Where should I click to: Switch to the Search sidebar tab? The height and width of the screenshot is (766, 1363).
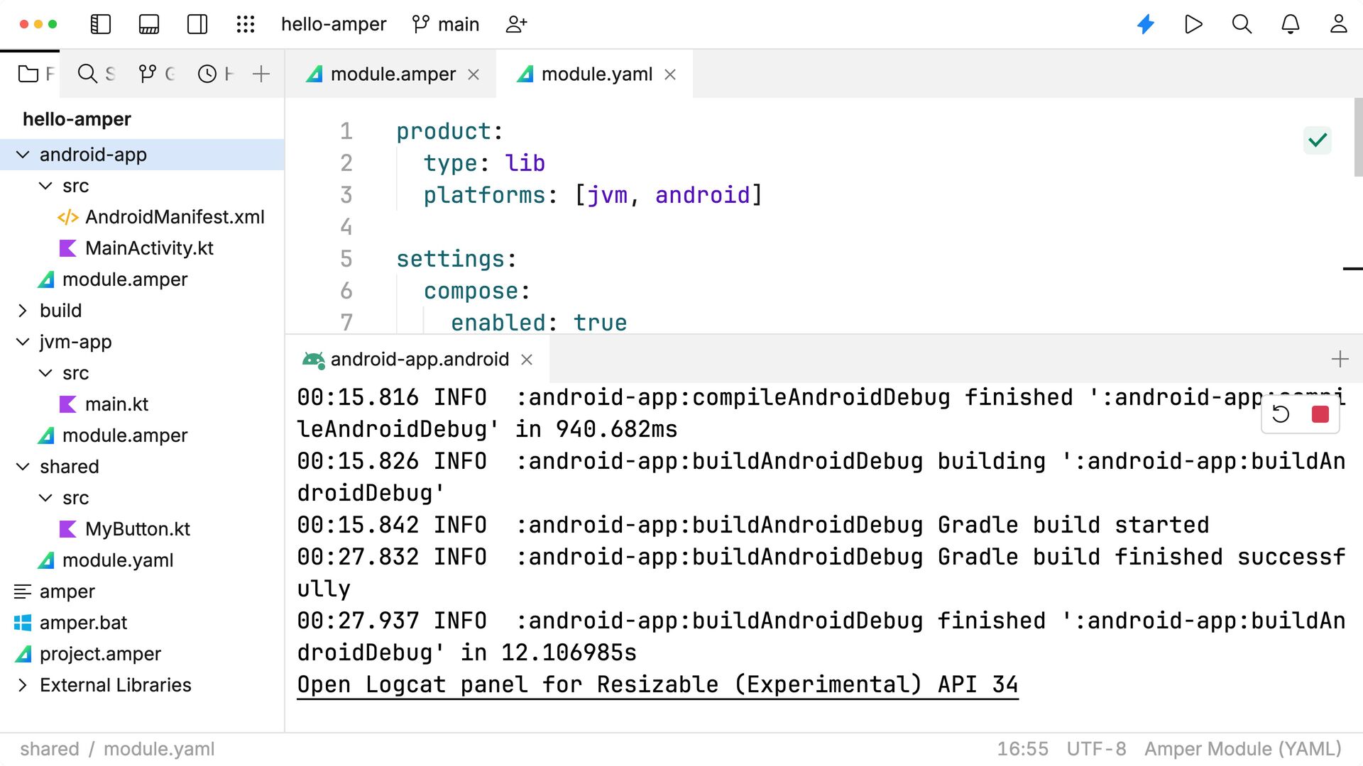[96, 74]
